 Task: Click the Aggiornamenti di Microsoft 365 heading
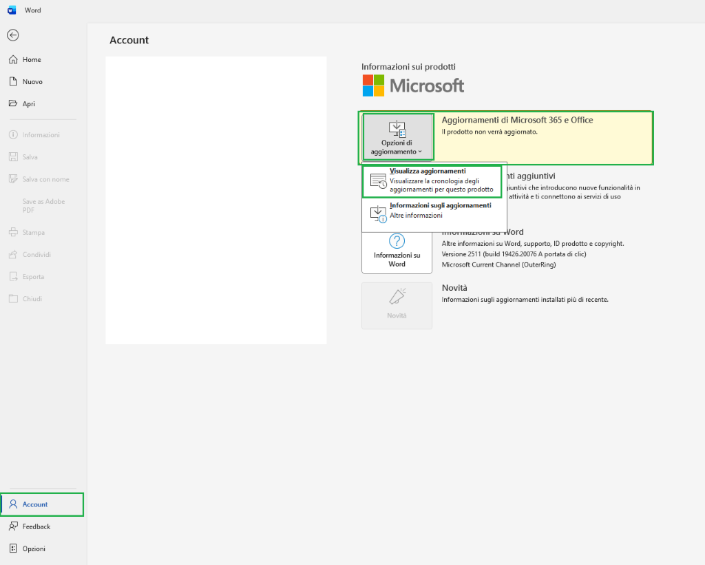pos(517,120)
